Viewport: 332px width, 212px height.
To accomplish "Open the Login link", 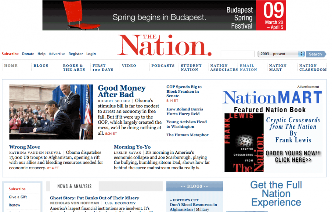I will click(91, 54).
